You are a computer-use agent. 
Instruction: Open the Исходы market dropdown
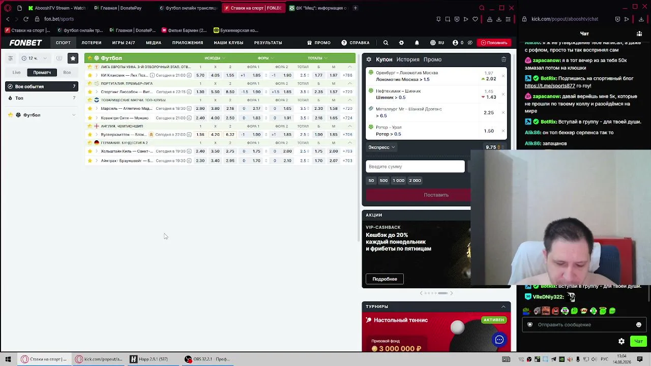[214, 58]
